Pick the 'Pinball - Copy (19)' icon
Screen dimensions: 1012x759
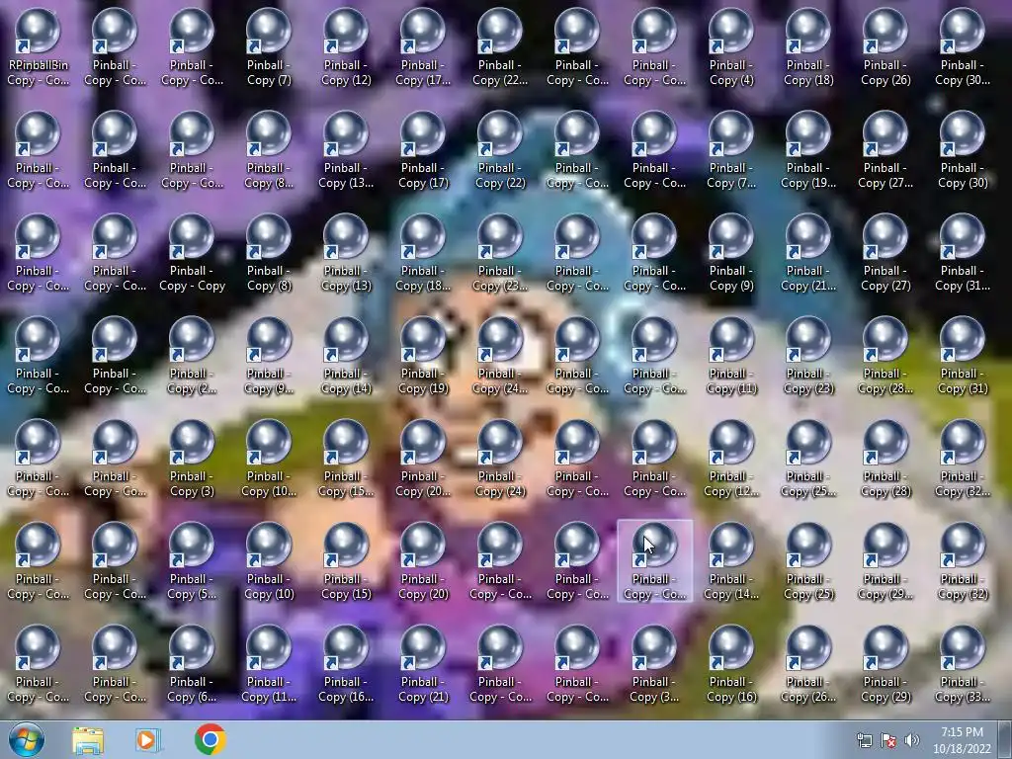point(423,356)
